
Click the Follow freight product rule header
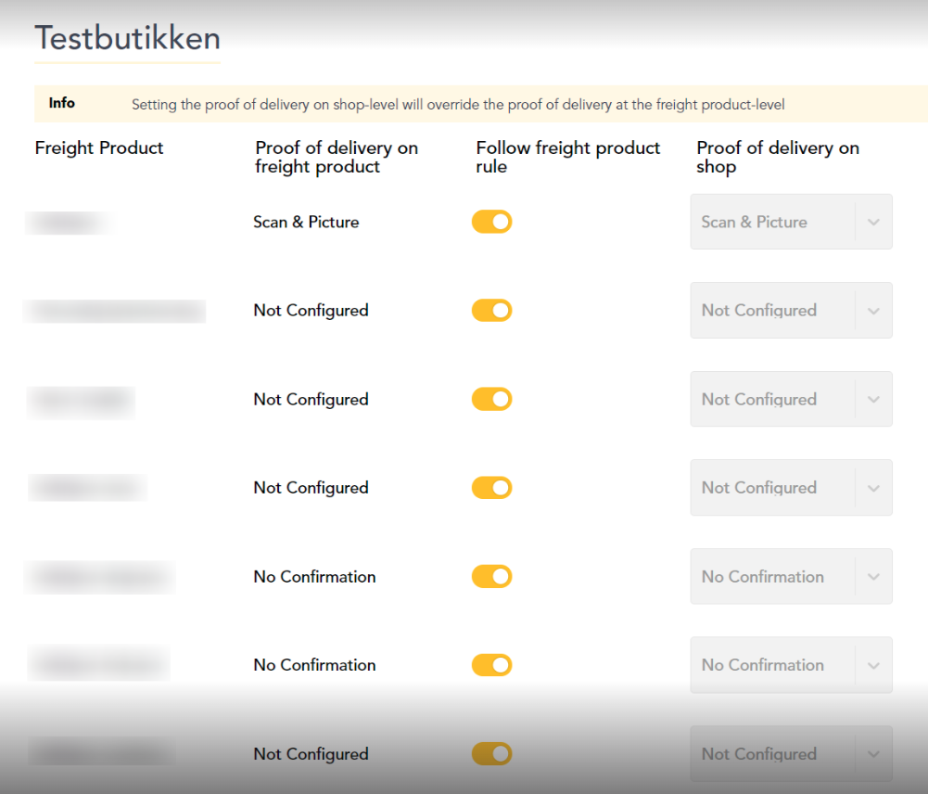[x=567, y=157]
